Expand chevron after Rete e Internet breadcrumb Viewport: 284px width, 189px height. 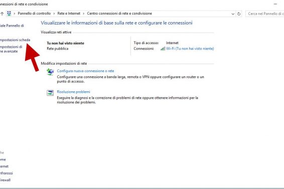click(x=83, y=14)
